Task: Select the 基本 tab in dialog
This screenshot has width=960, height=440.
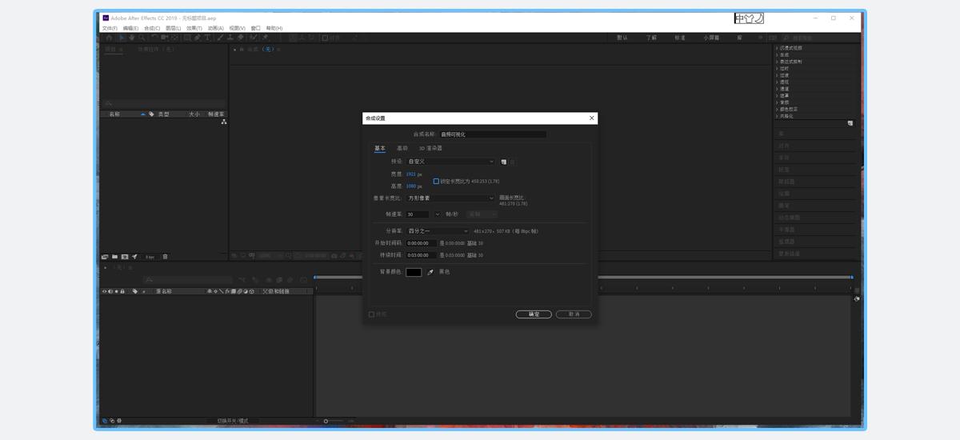Action: (x=380, y=148)
